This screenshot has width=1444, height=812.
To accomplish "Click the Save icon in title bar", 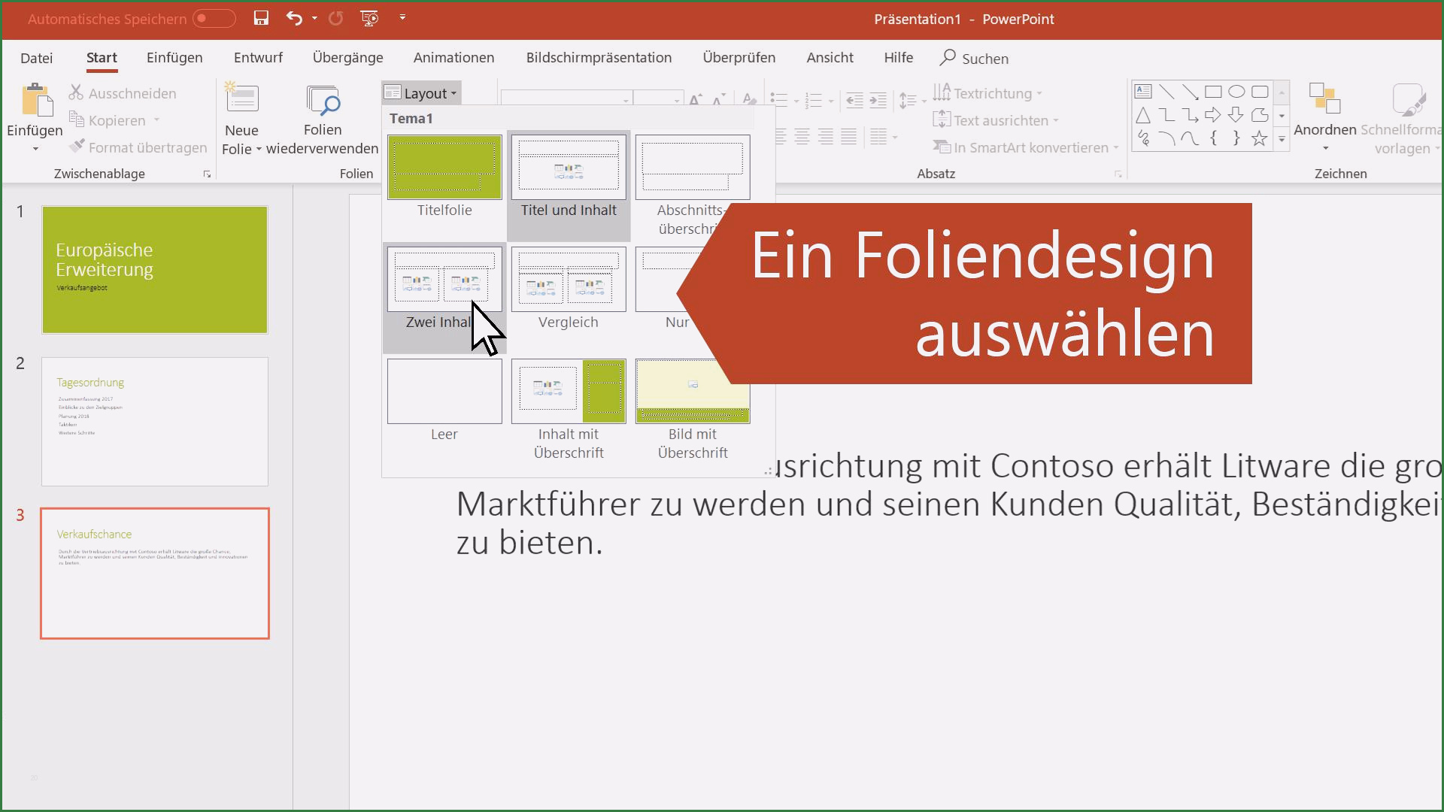I will coord(261,18).
